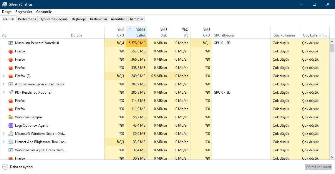Switch to the Ayrıntılar tab
This screenshot has height=174, width=335.
coord(118,19)
